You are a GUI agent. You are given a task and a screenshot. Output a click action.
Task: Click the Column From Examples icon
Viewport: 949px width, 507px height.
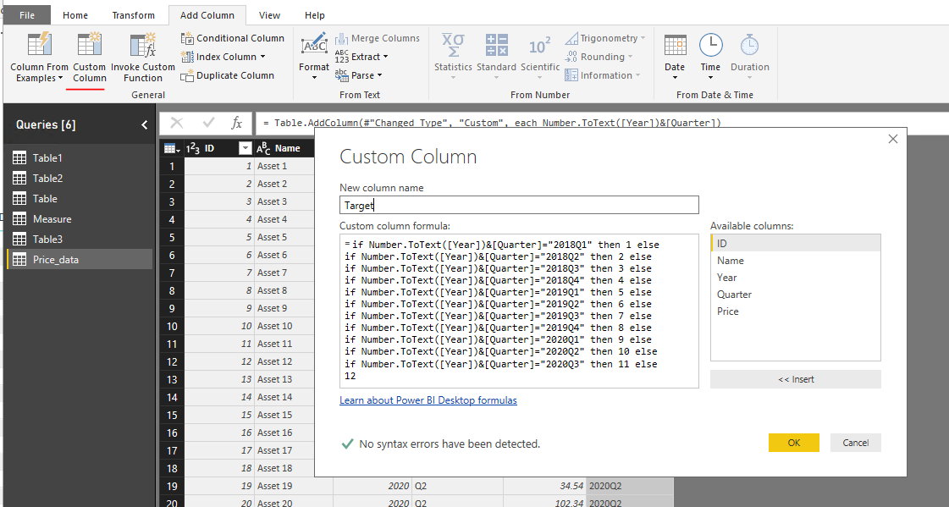pyautogui.click(x=39, y=45)
